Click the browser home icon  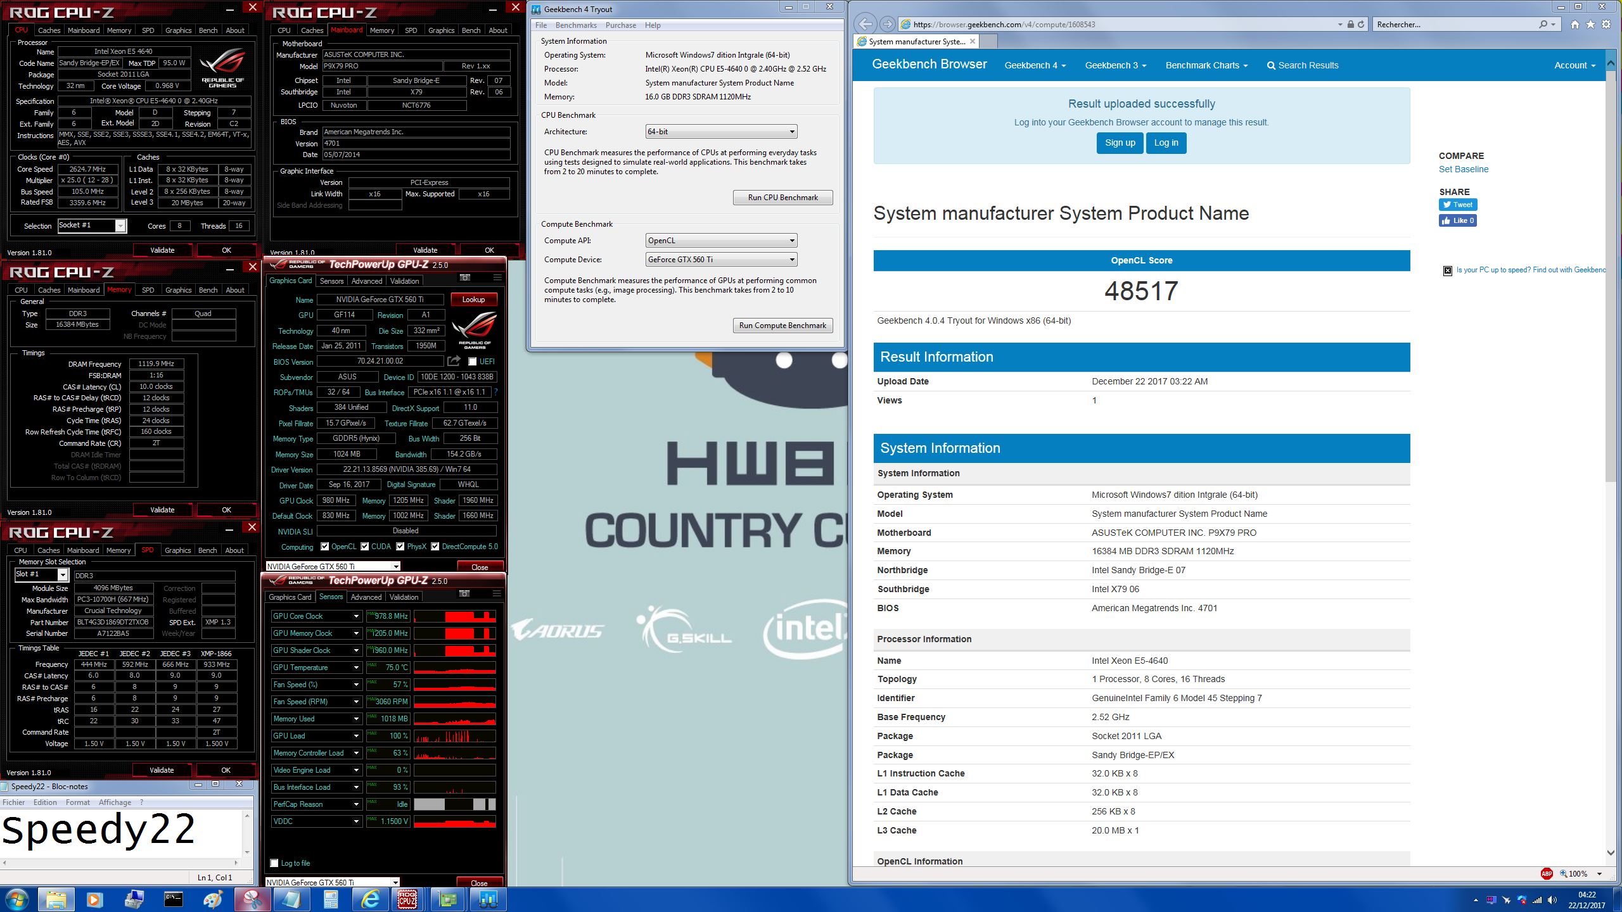(1575, 24)
